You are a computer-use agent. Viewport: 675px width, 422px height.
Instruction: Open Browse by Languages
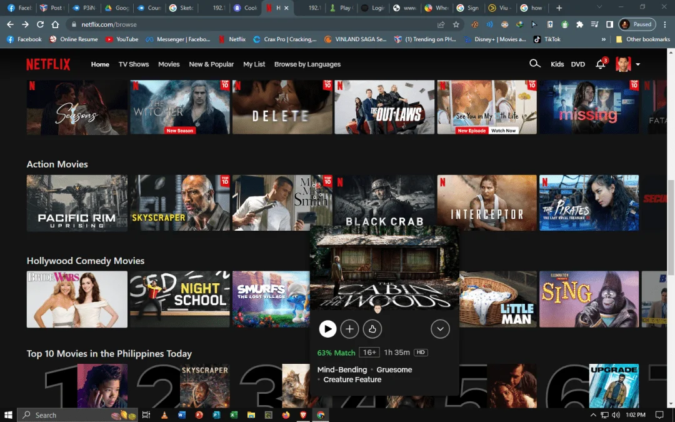(307, 64)
